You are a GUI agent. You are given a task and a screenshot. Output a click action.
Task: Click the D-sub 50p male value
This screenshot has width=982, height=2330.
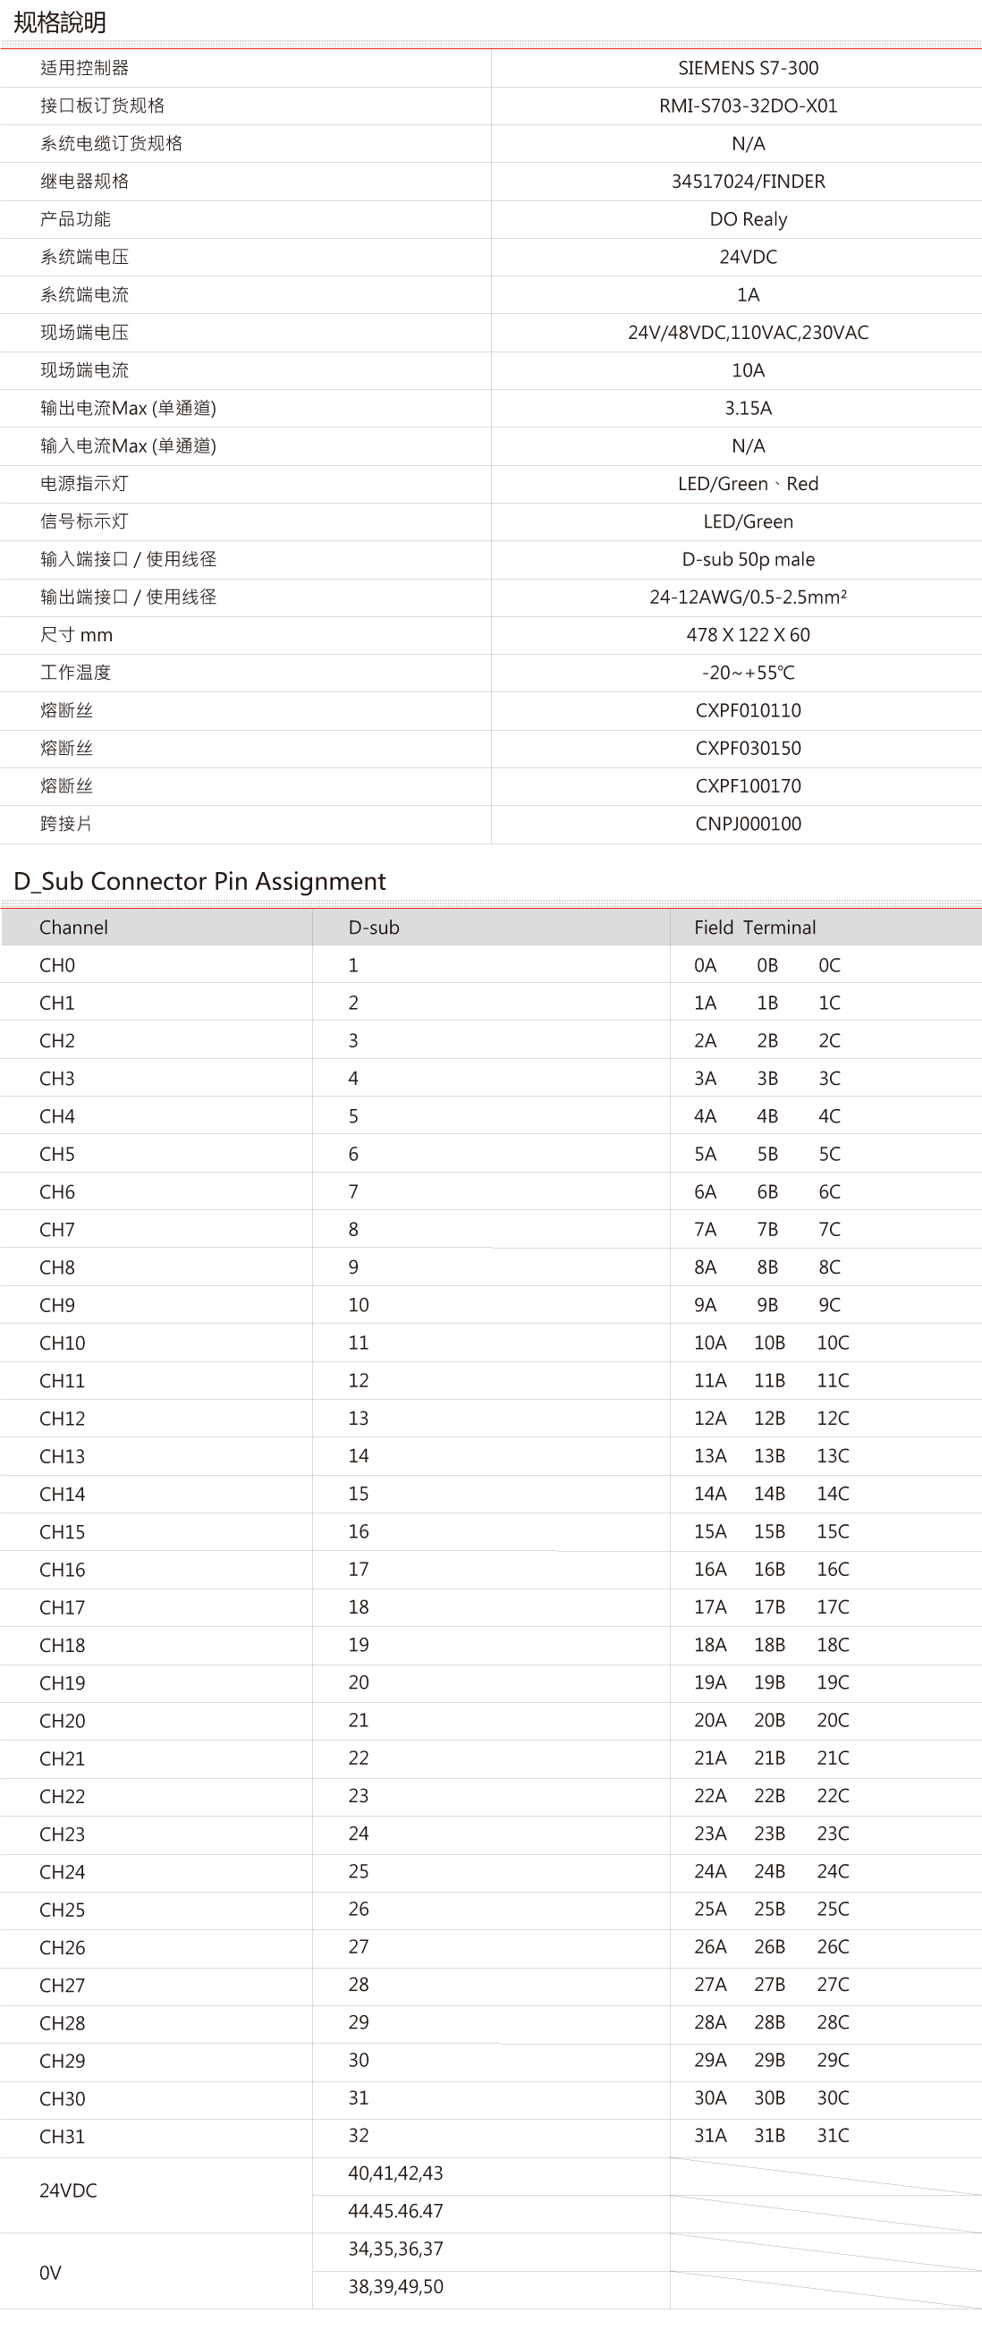coord(748,559)
